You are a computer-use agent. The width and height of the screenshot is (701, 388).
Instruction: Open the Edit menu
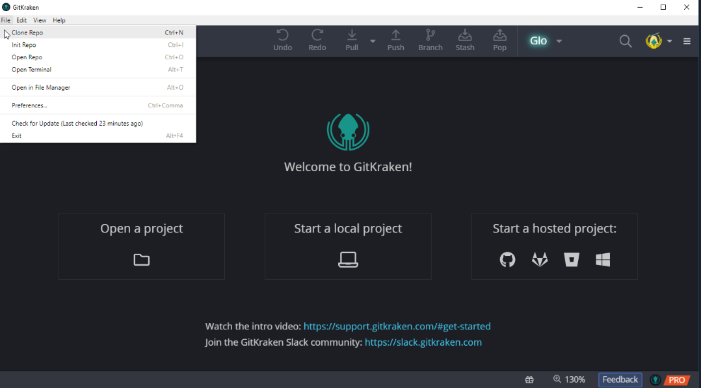point(21,20)
